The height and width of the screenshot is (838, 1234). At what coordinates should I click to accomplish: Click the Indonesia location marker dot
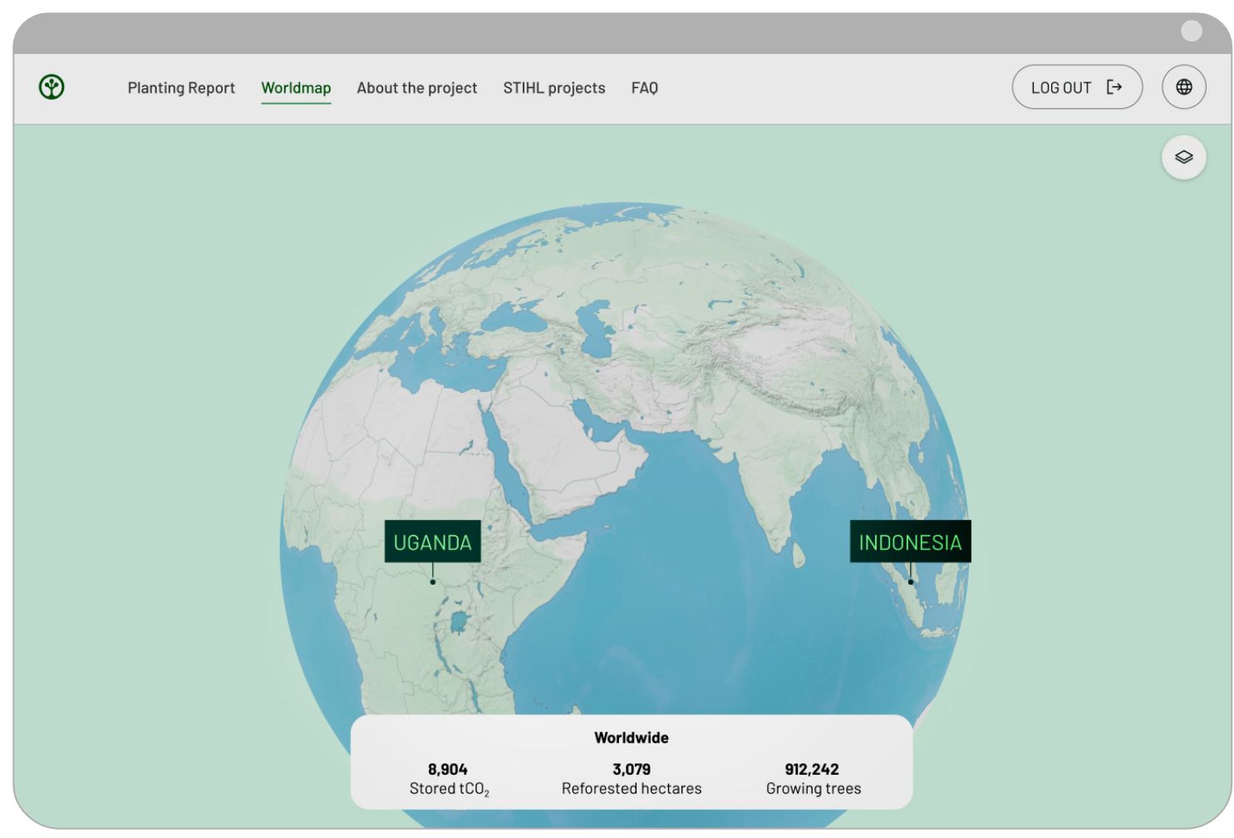click(911, 581)
